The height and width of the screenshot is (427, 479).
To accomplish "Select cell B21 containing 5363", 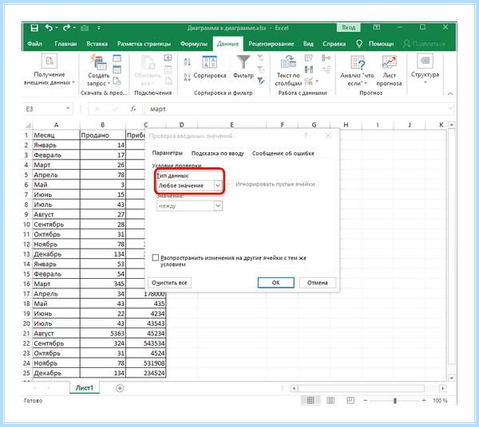I will 103,333.
